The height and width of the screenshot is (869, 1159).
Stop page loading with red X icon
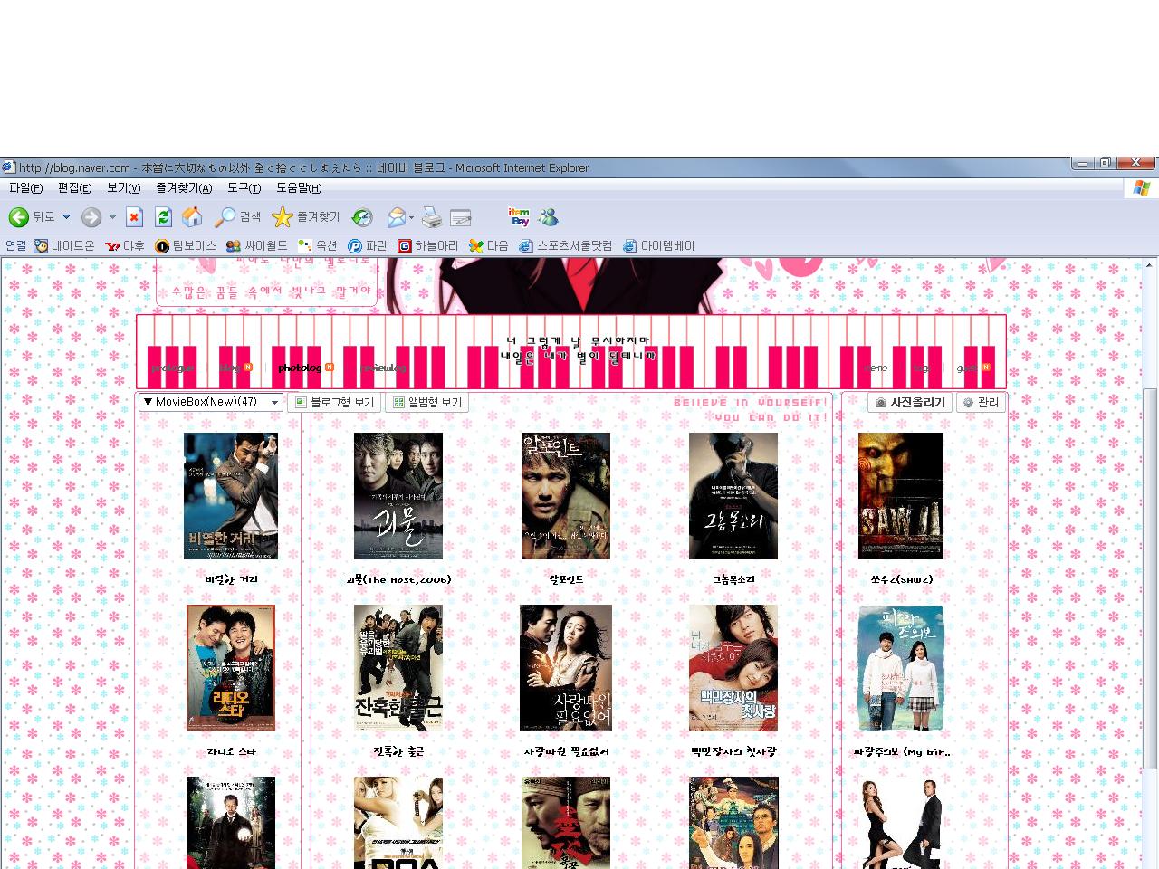[134, 217]
